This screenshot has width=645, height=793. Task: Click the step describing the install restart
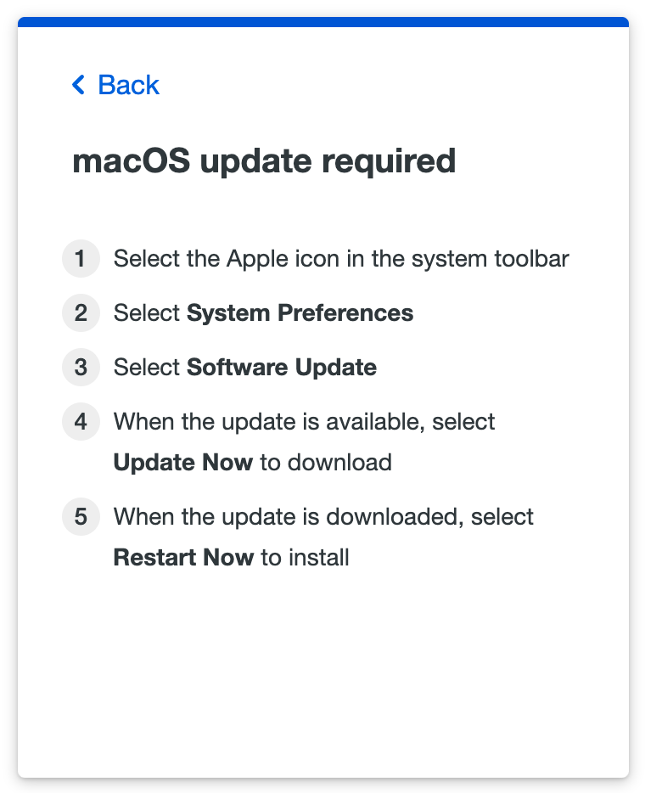point(323,537)
